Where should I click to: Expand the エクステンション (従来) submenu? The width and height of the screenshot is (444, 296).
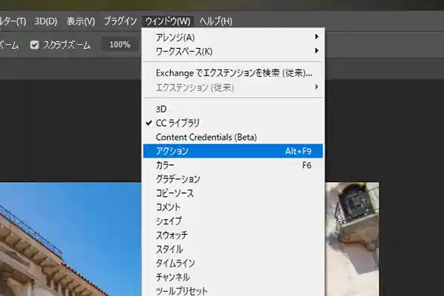[x=233, y=87]
